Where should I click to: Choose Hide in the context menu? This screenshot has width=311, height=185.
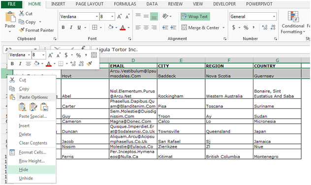click(31, 170)
